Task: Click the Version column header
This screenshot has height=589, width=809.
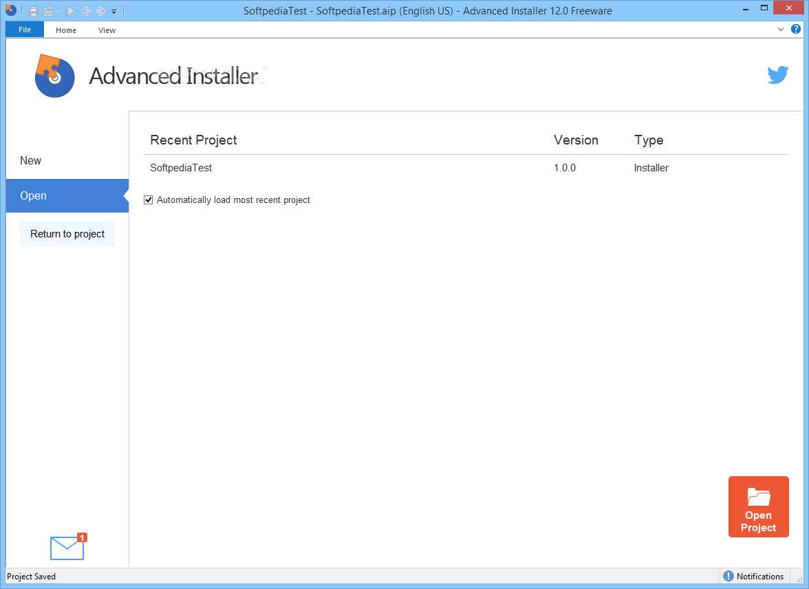Action: [x=576, y=140]
